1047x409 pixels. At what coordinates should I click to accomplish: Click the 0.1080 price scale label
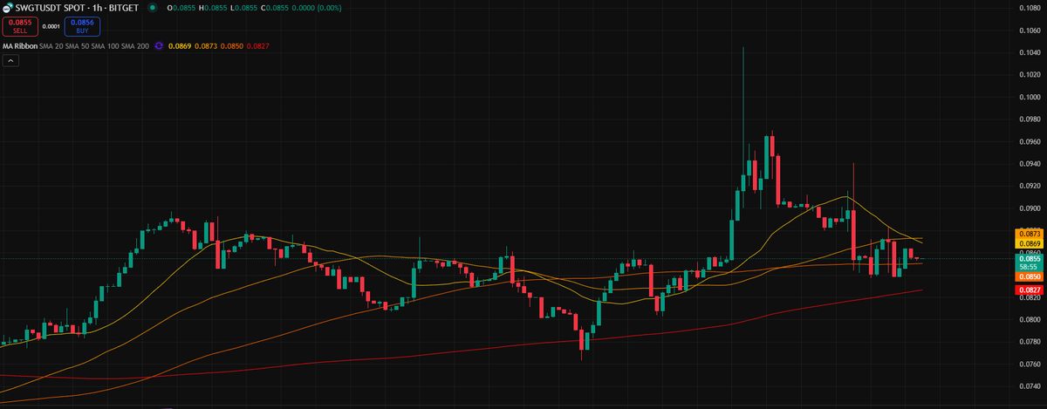[x=1029, y=8]
